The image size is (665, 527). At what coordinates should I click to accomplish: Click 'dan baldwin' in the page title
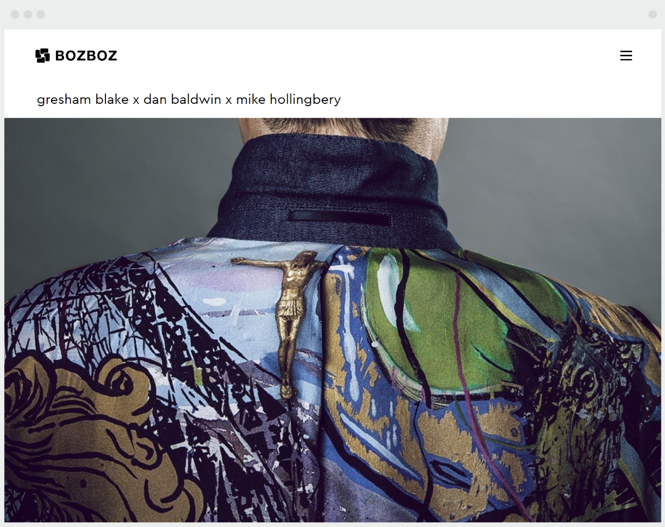(182, 99)
